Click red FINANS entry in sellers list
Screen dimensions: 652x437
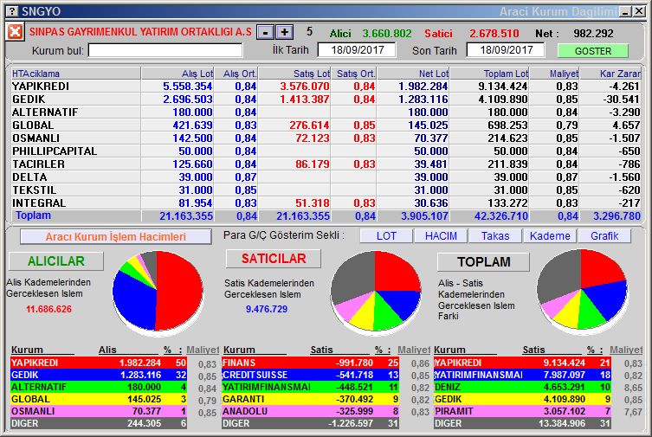pyautogui.click(x=310, y=363)
